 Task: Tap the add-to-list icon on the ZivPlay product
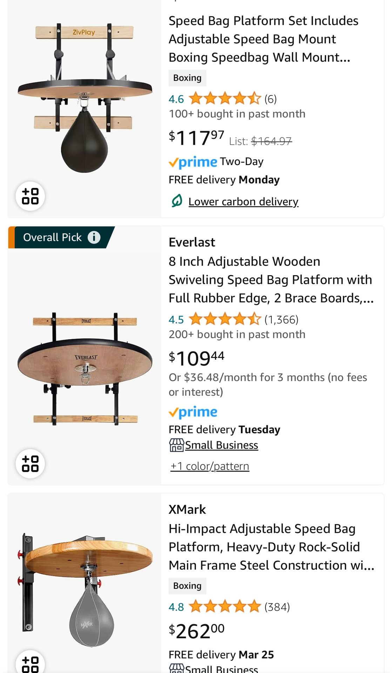coord(30,196)
